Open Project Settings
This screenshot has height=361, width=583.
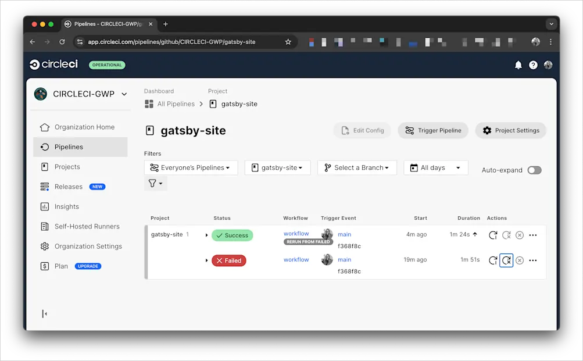511,130
